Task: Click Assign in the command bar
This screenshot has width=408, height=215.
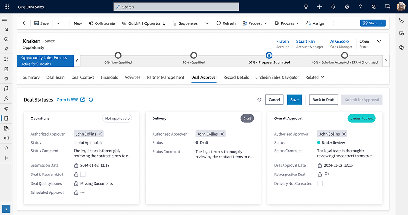Action: tap(315, 23)
